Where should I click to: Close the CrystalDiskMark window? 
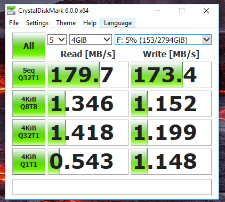[x=206, y=11]
